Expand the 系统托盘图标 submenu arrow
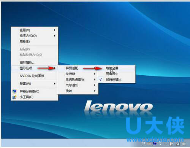The width and height of the screenshot is (190, 148). tap(95, 80)
